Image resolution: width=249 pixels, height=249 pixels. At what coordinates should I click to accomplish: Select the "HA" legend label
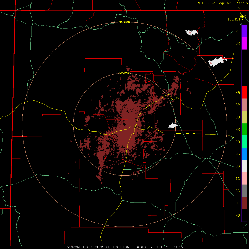(x=237, y=93)
